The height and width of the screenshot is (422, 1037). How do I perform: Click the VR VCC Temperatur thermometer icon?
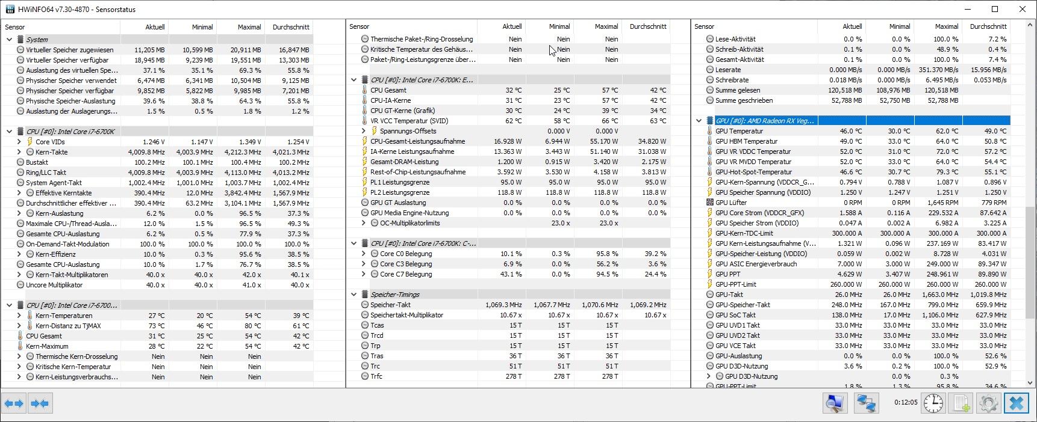[364, 121]
